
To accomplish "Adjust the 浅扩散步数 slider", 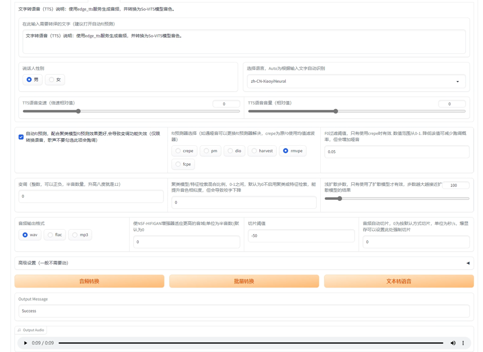I will (x=397, y=198).
